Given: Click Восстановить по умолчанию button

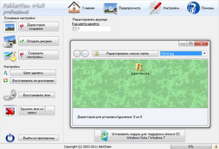Looking at the screenshot, I should (33, 81).
